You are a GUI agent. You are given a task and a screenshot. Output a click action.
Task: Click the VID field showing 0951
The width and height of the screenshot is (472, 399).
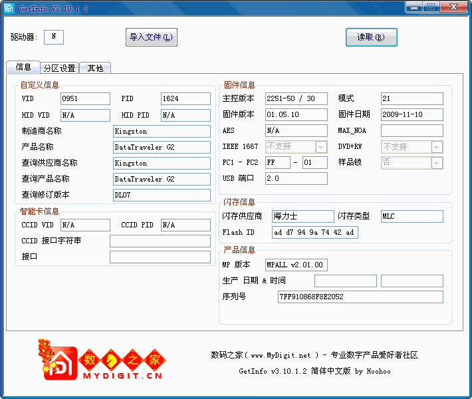coord(85,98)
